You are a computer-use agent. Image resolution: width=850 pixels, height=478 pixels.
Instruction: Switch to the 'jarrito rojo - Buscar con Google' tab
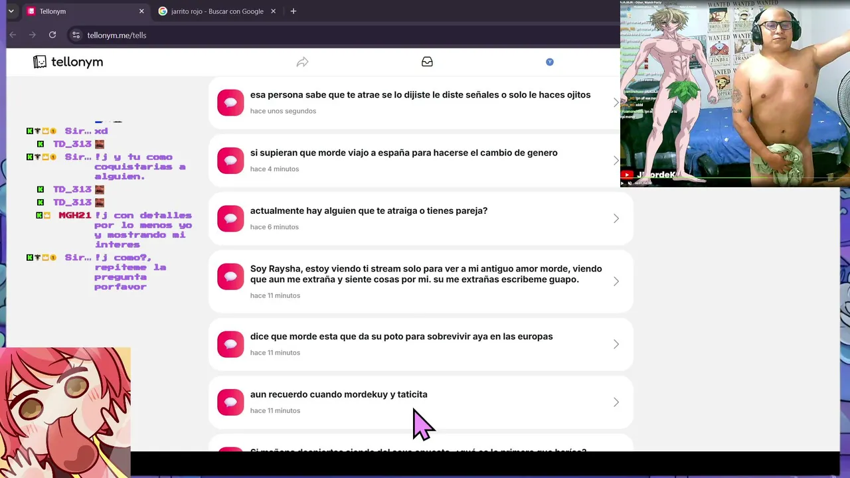(217, 11)
